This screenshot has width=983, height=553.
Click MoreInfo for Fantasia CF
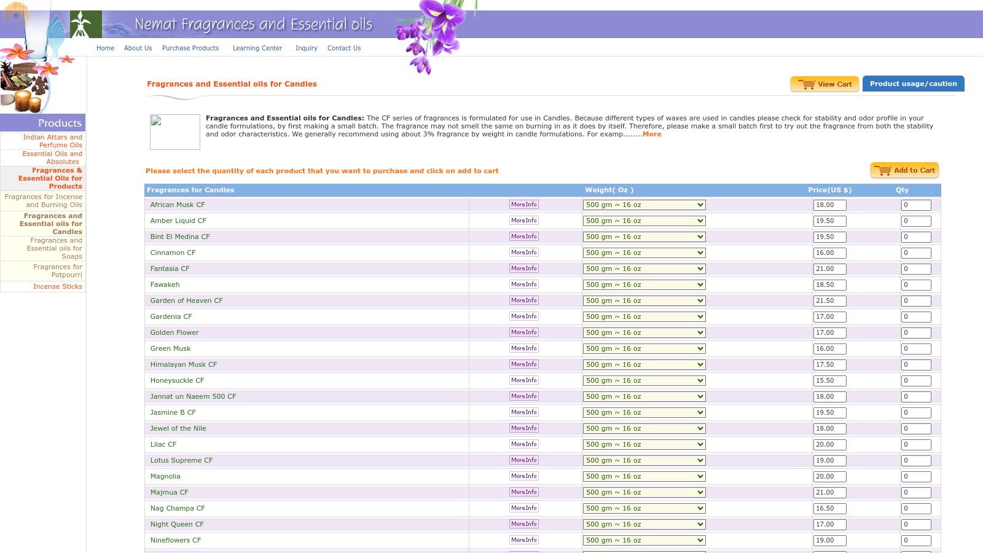coord(524,269)
